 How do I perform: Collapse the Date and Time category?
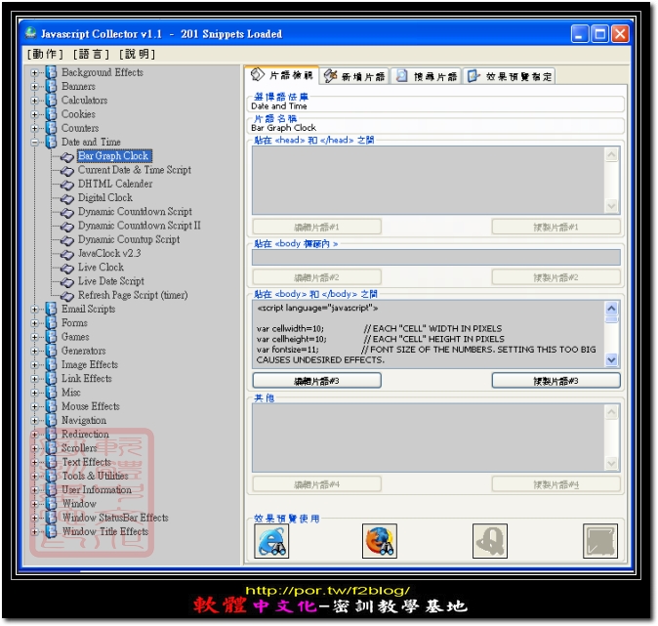pos(35,143)
